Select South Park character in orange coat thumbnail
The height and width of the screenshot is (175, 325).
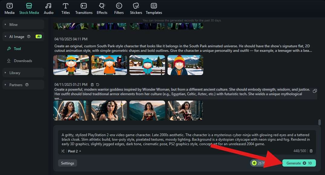pos(109,65)
